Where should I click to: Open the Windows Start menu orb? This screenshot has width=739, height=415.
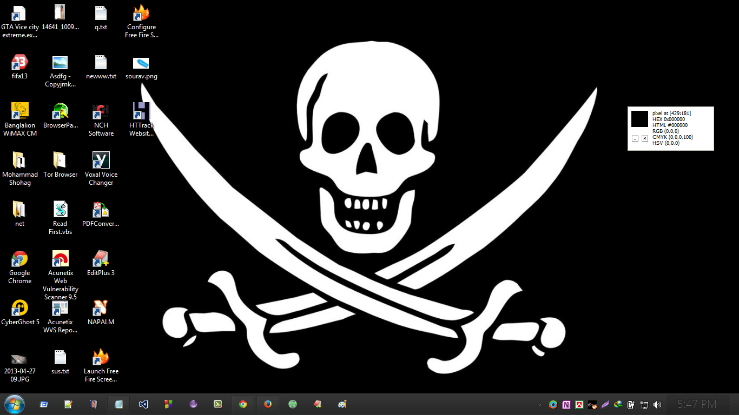coord(15,404)
